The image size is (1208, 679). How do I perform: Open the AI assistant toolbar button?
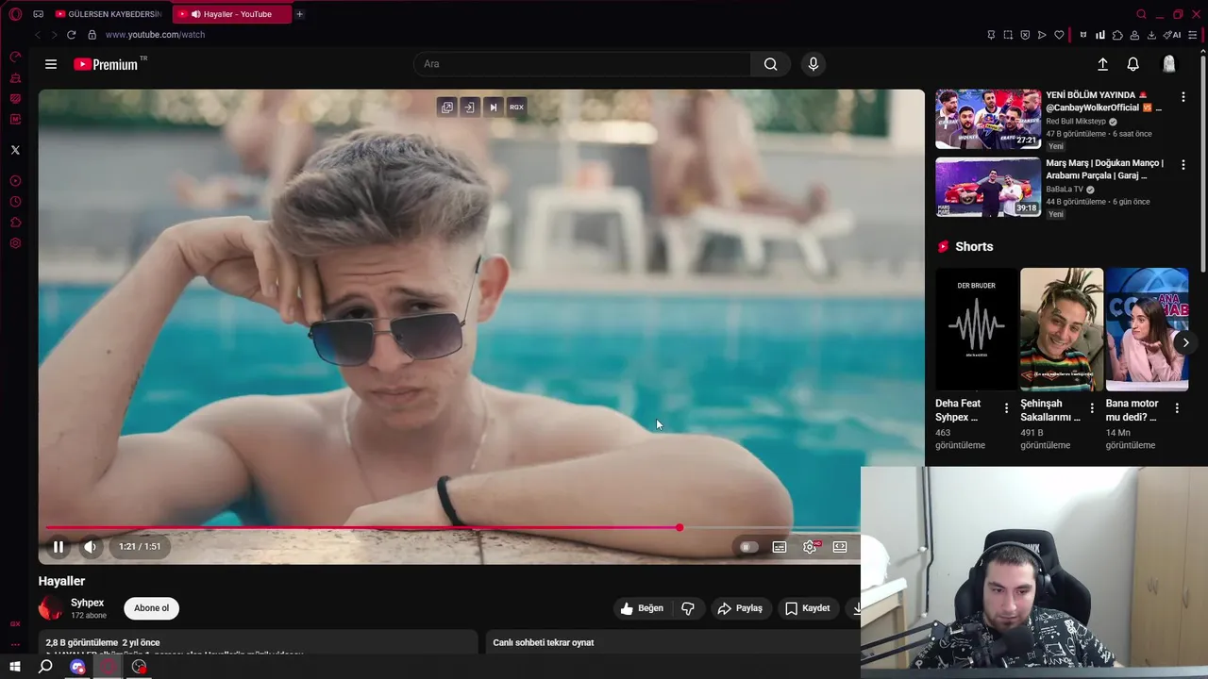pos(1172,35)
